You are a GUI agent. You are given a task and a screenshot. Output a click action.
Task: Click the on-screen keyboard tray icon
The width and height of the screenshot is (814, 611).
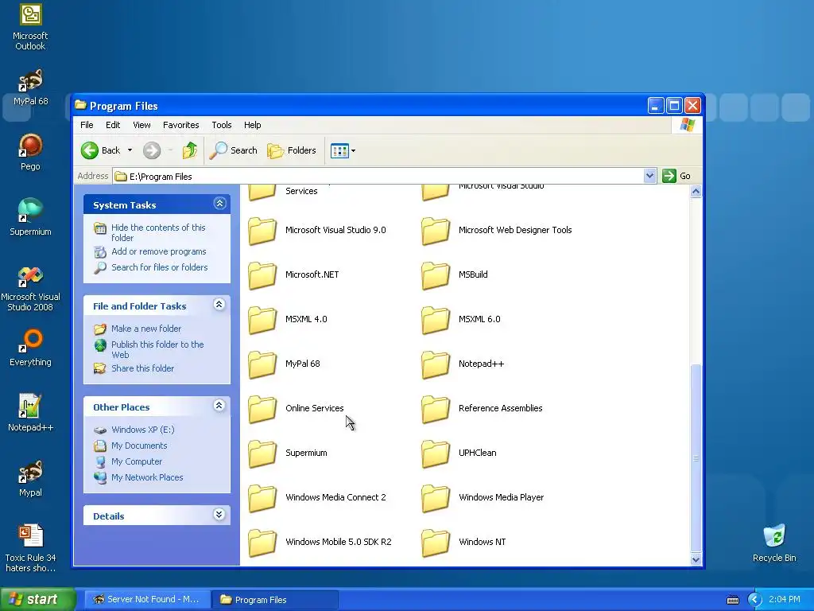[732, 600]
